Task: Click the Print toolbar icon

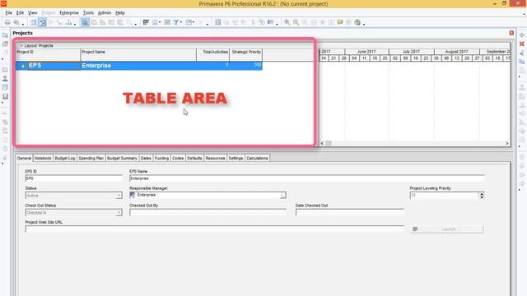Action: pos(7,22)
